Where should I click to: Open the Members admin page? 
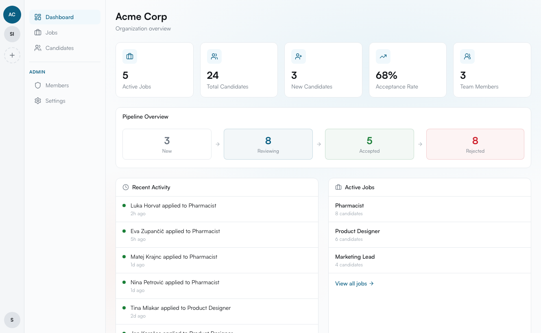(65, 85)
